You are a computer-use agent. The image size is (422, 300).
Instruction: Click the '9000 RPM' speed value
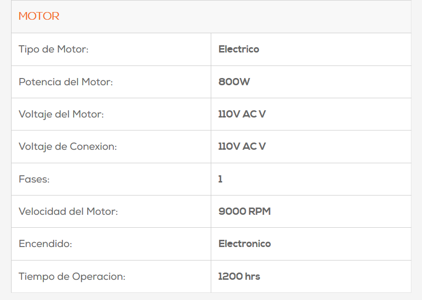point(244,211)
